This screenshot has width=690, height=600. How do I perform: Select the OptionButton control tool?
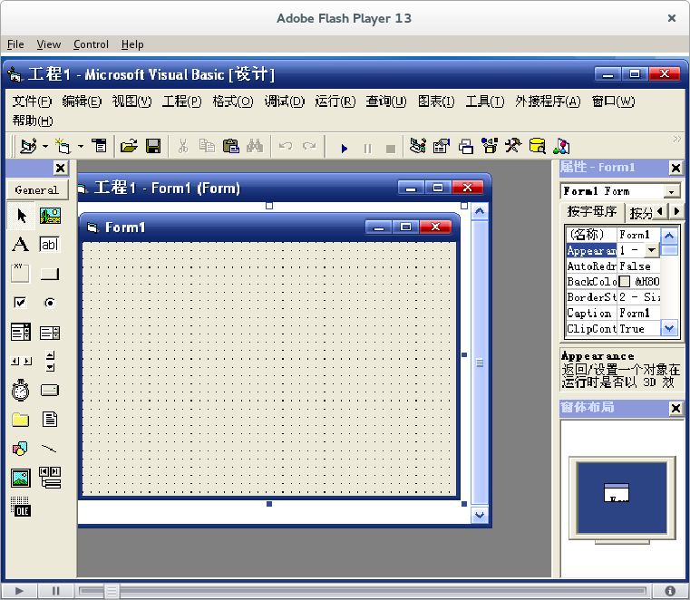(50, 303)
